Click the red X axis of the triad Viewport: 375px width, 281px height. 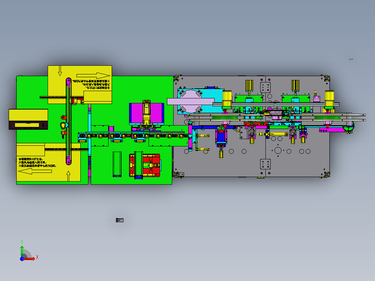click(x=29, y=259)
